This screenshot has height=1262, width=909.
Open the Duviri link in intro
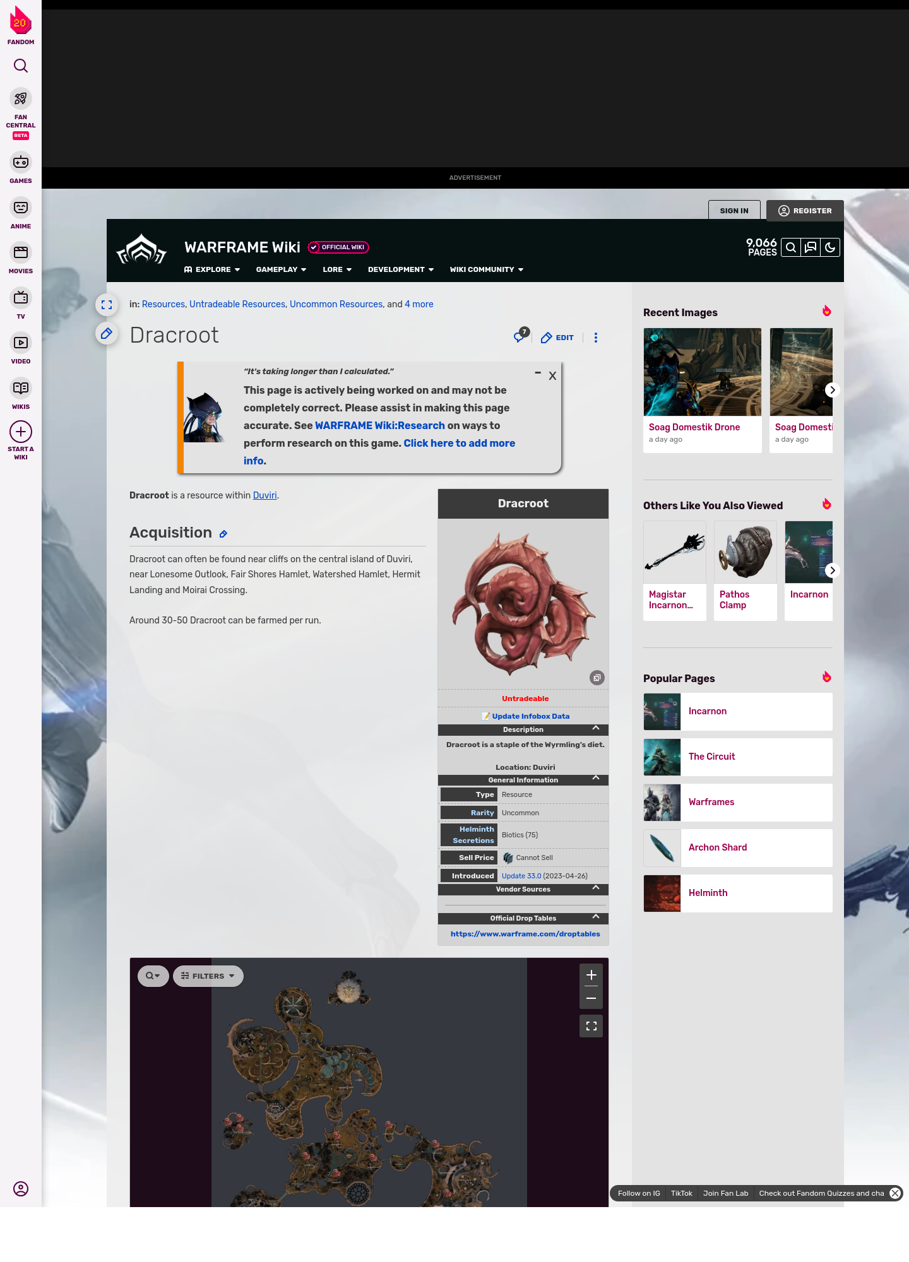pyautogui.click(x=265, y=495)
